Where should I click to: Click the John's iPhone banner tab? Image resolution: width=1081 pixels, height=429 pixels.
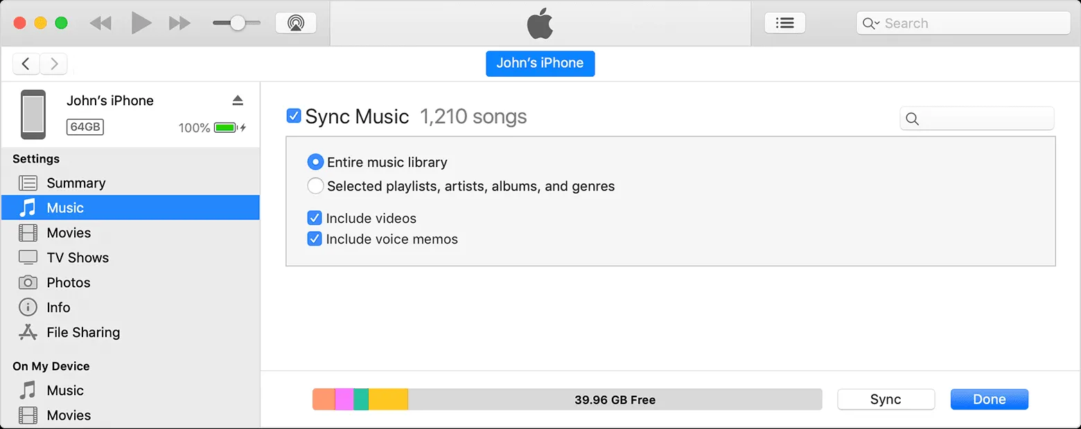[x=540, y=63]
